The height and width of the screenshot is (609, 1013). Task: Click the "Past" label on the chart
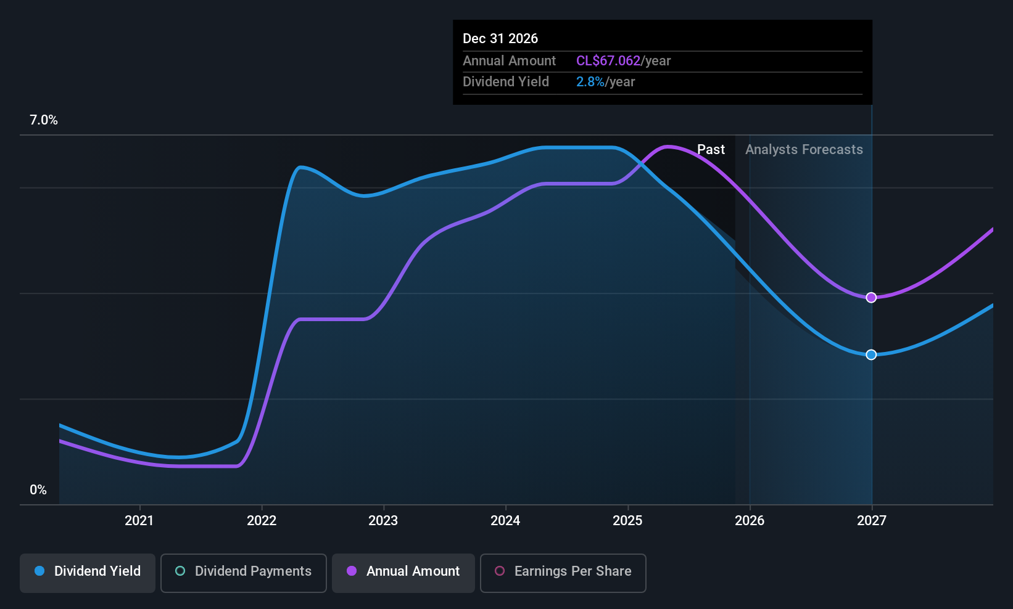(x=711, y=150)
